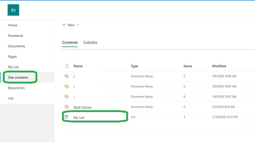Open the Style Library entry
This screenshot has height=142, width=255.
pos(82,107)
